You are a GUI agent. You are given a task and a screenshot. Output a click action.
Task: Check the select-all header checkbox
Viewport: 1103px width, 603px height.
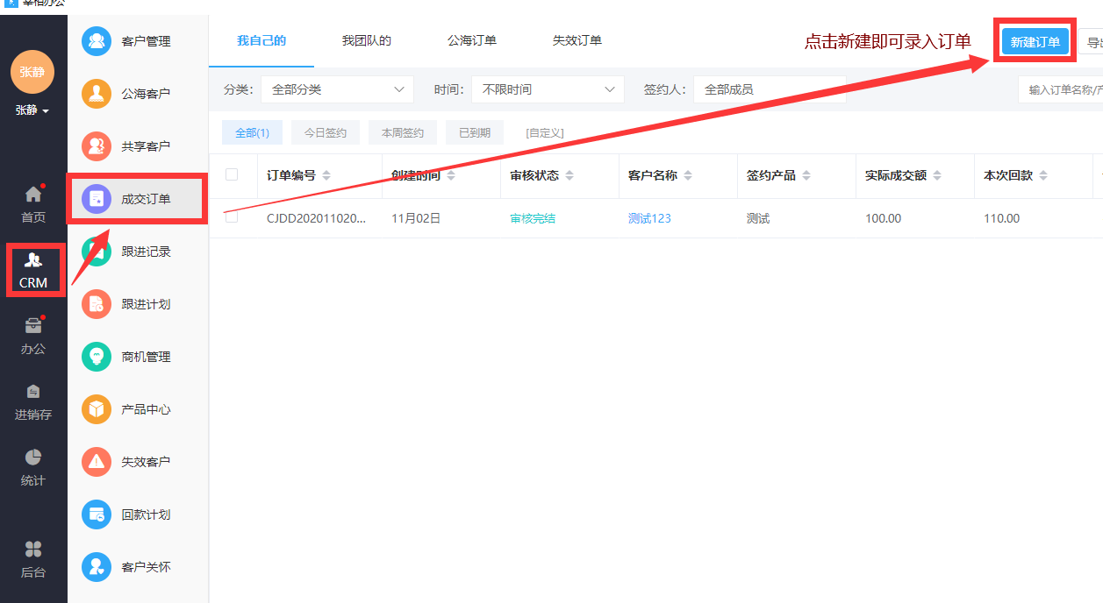click(232, 174)
